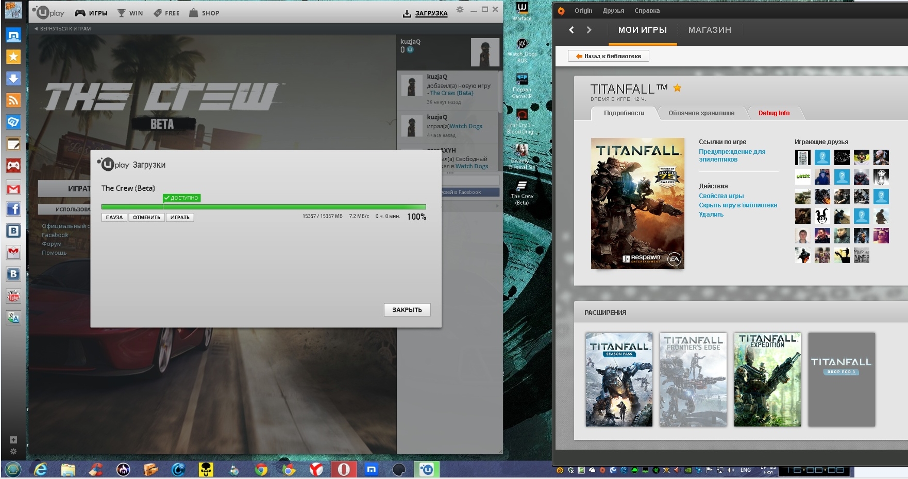
Task: Open the Подробности tab
Action: pyautogui.click(x=624, y=113)
